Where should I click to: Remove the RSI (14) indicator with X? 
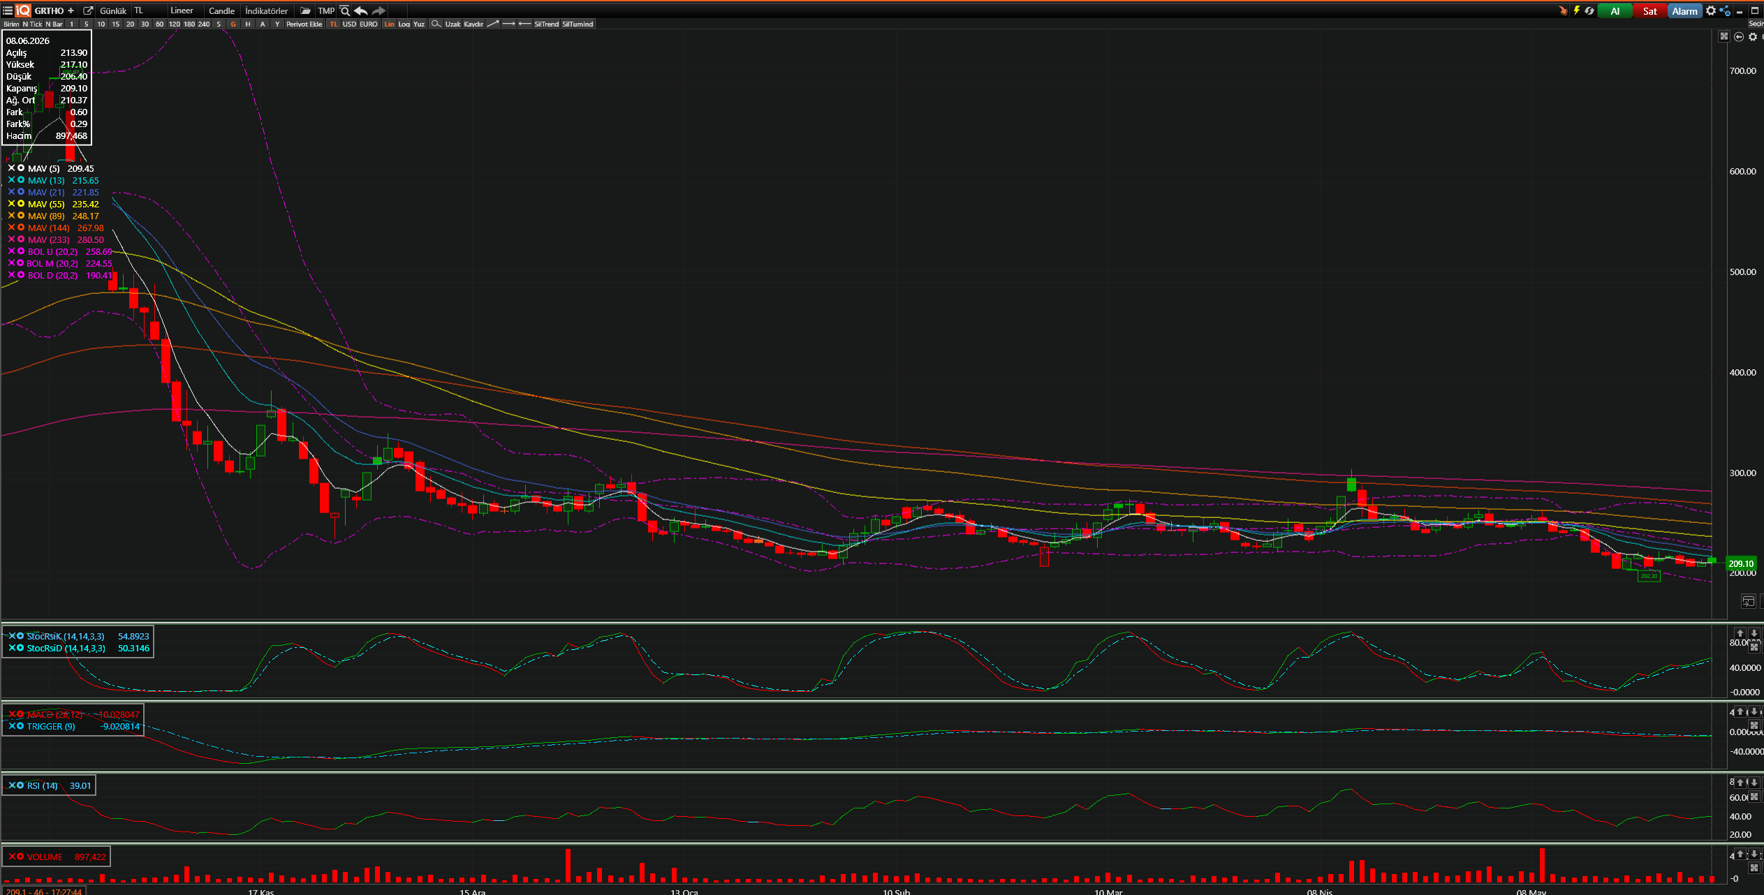(11, 785)
